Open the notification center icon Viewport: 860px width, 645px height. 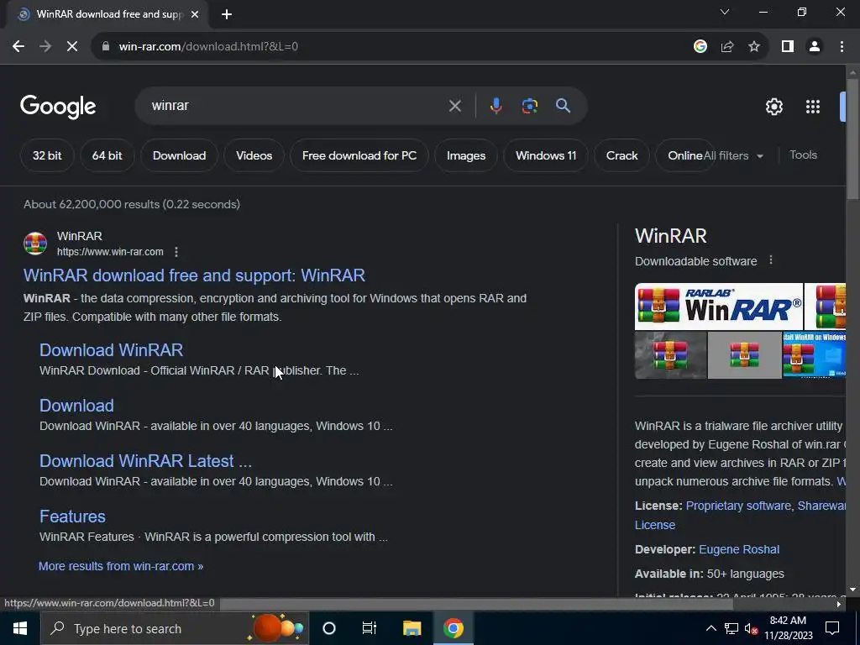[832, 628]
